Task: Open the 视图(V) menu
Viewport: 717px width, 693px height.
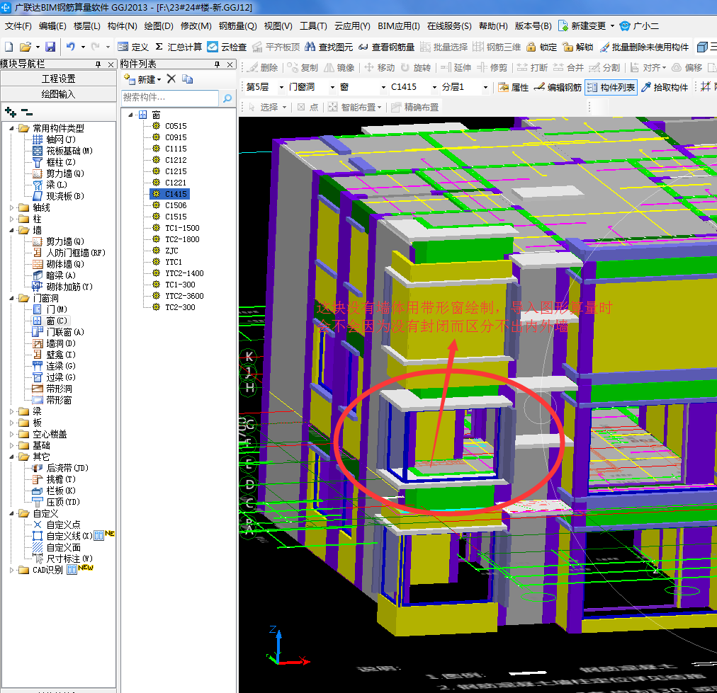Action: pos(278,26)
